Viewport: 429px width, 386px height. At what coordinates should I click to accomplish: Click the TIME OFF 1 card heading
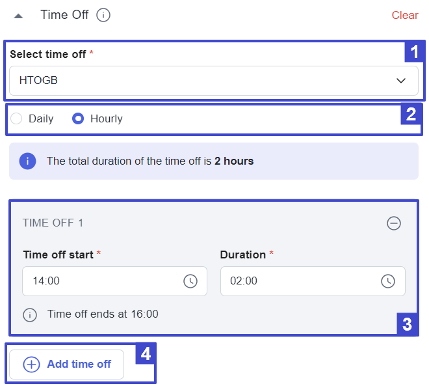click(x=53, y=223)
